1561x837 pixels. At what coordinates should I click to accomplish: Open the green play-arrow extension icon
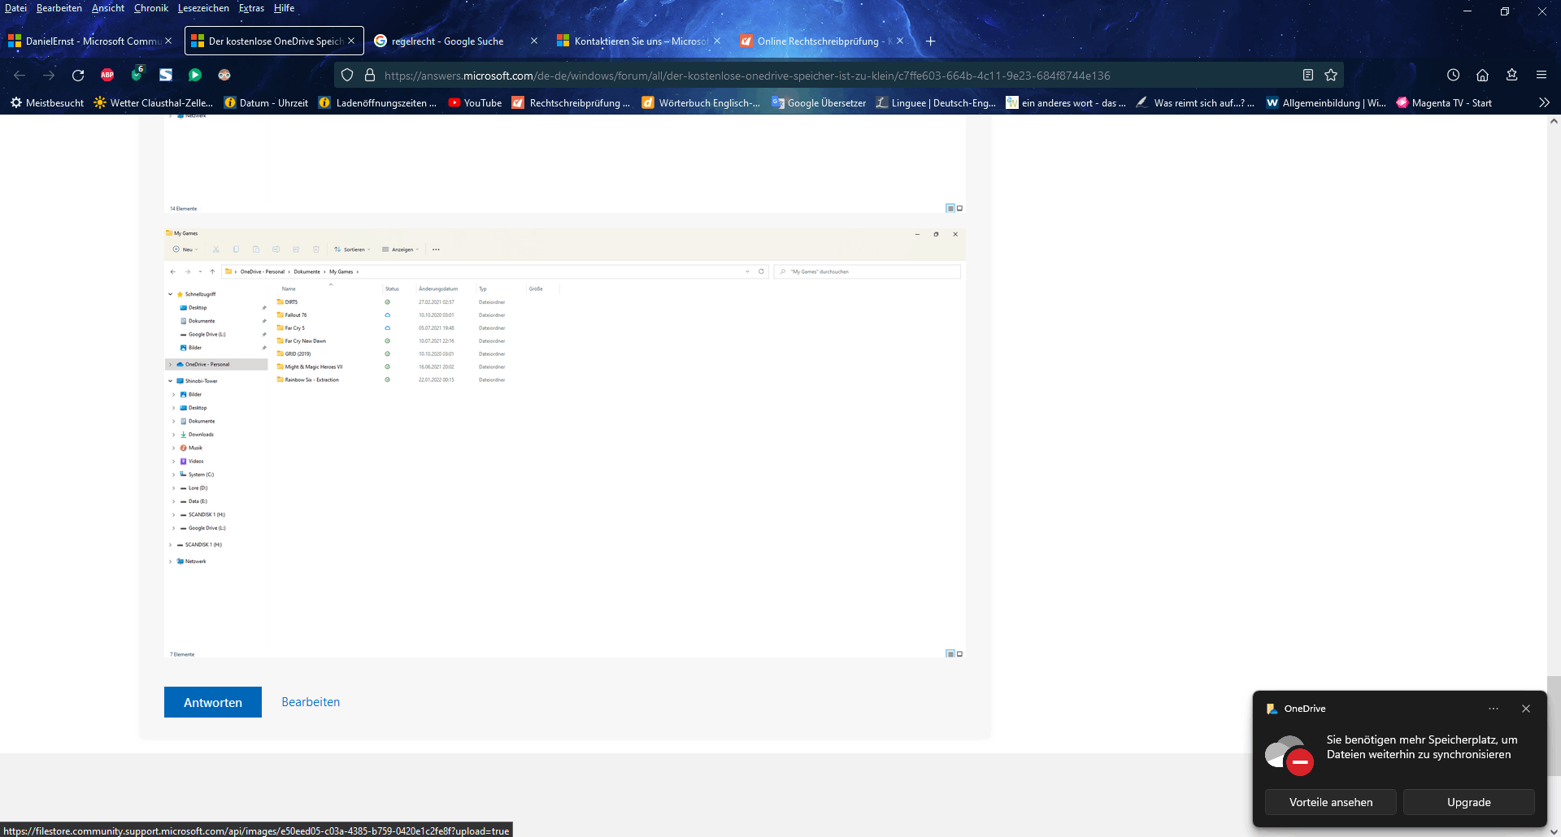pos(195,76)
